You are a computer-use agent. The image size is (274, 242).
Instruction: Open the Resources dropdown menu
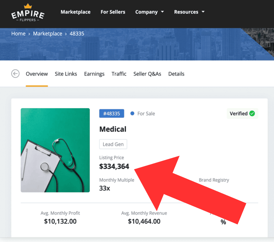click(189, 12)
